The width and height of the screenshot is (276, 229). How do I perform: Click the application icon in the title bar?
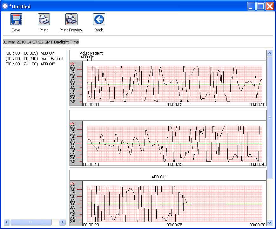pos(5,6)
